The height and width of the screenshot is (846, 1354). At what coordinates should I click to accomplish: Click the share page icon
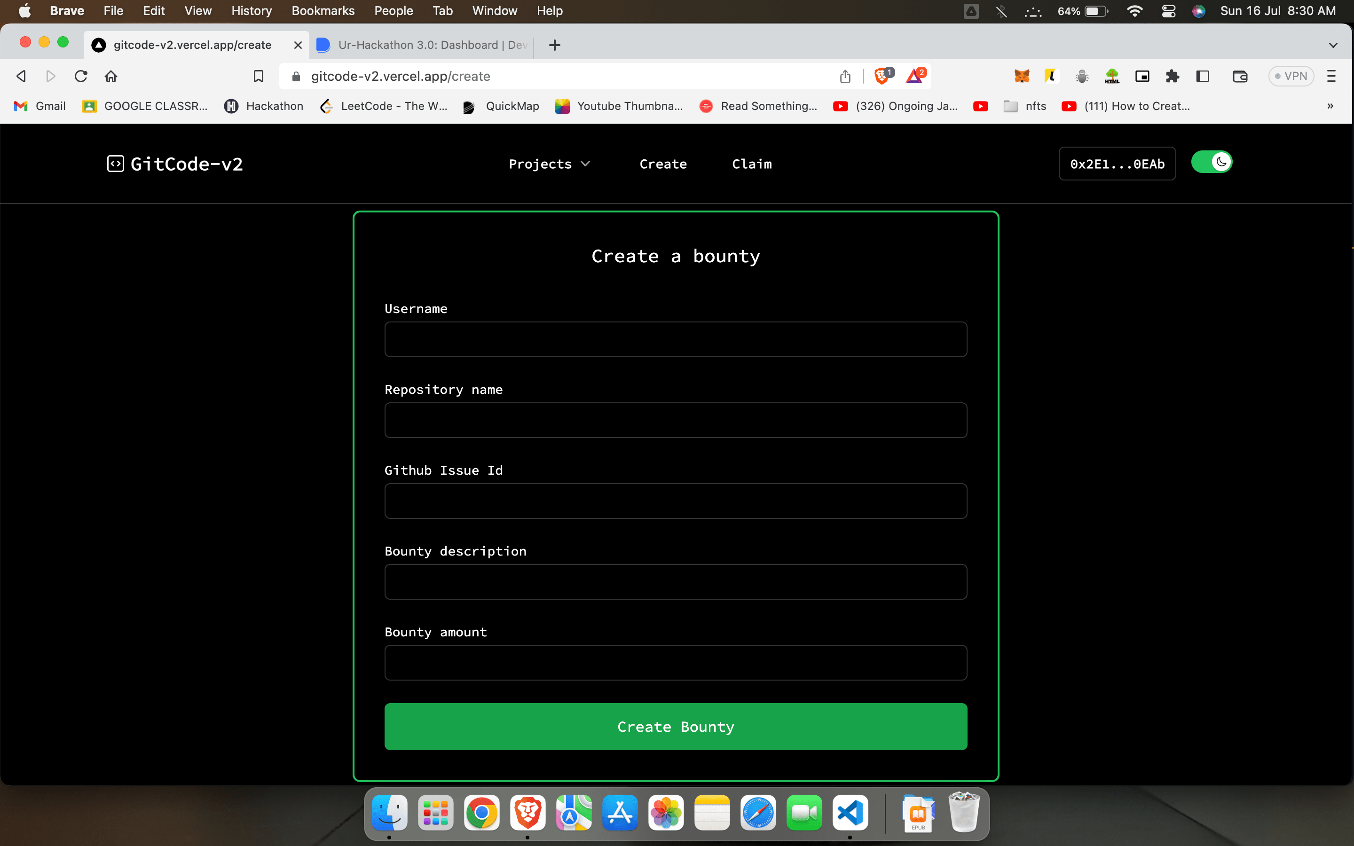[845, 76]
